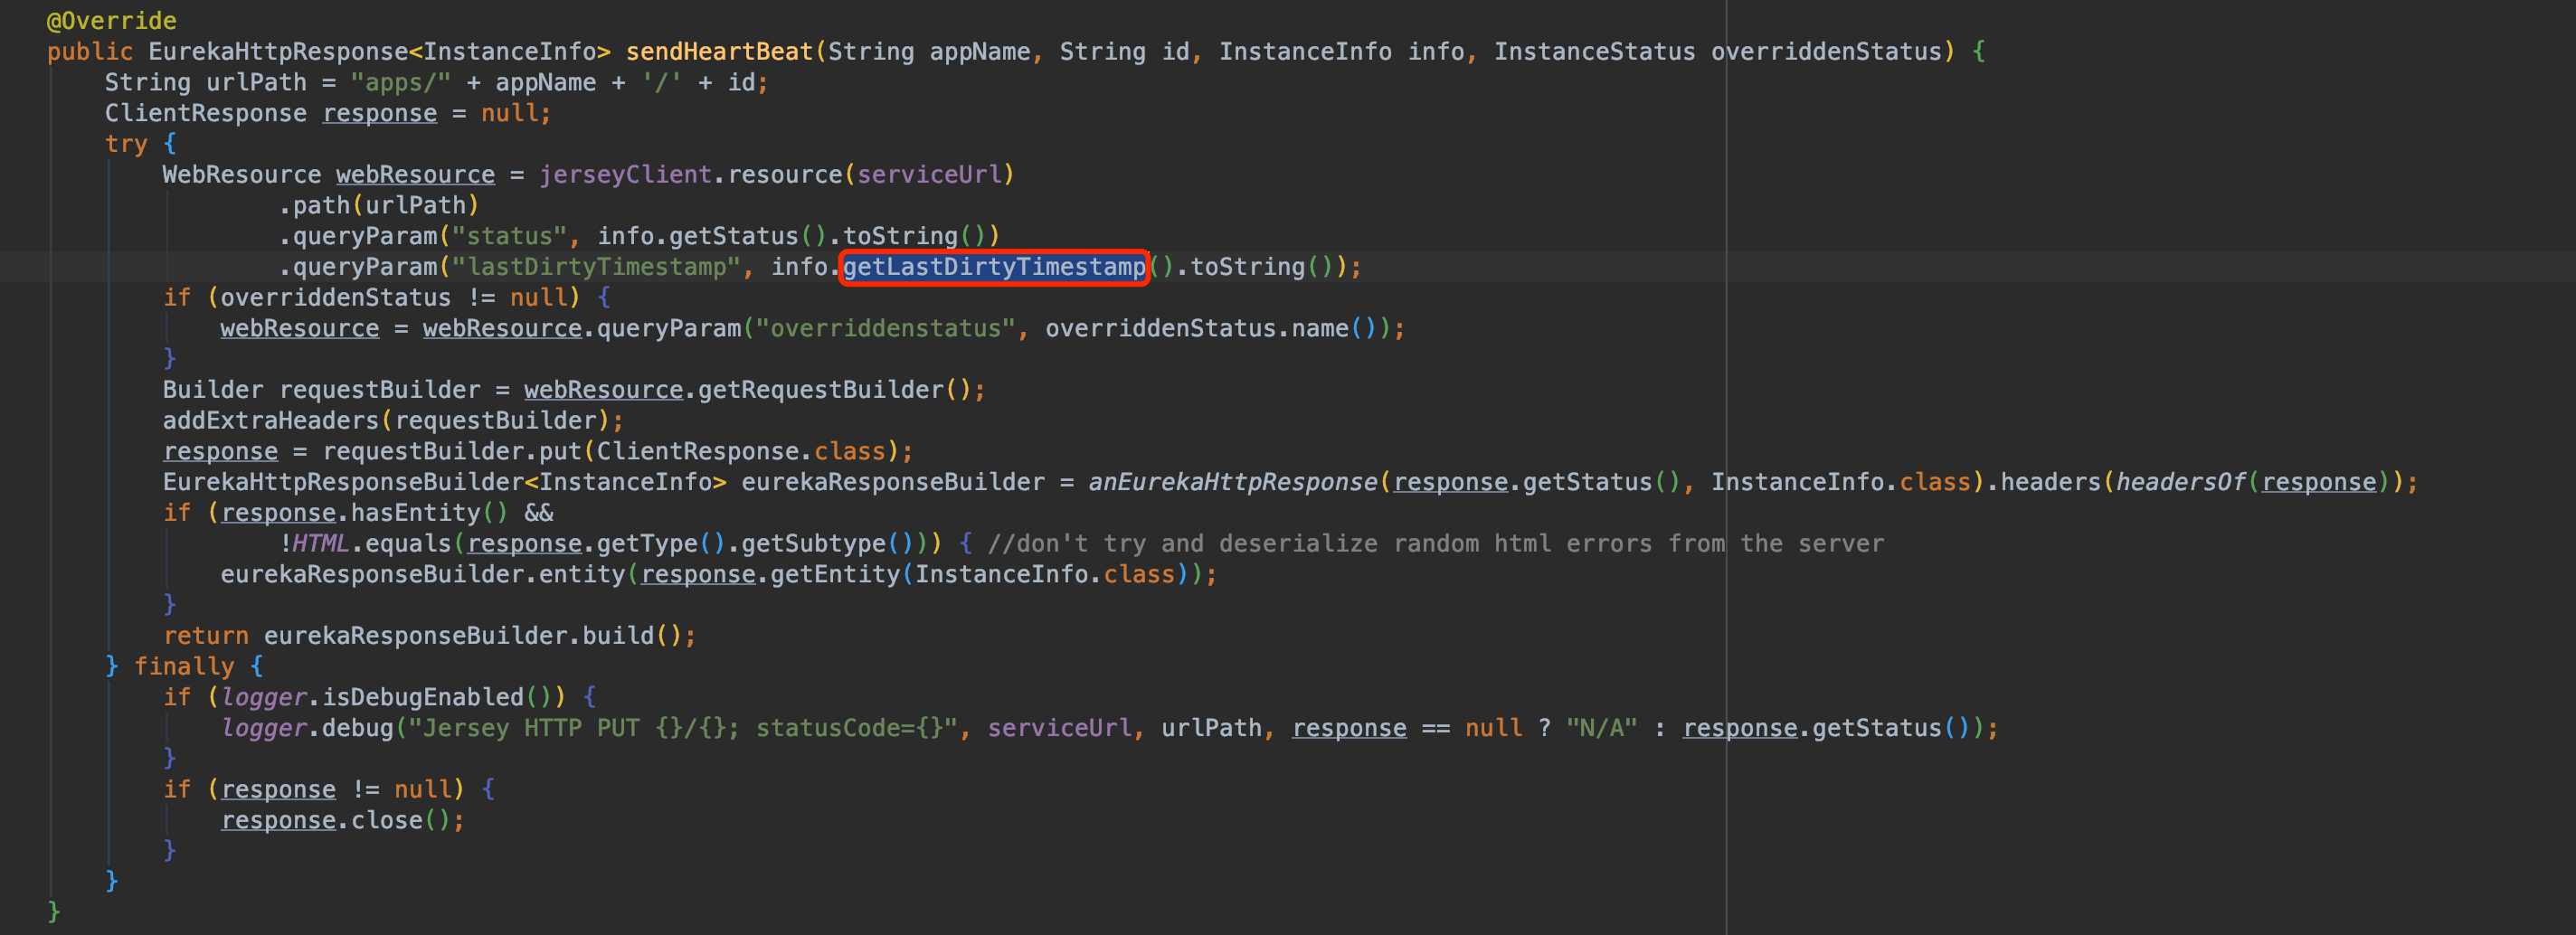Click the HTML constant
The width and height of the screenshot is (2576, 935).
tap(321, 544)
